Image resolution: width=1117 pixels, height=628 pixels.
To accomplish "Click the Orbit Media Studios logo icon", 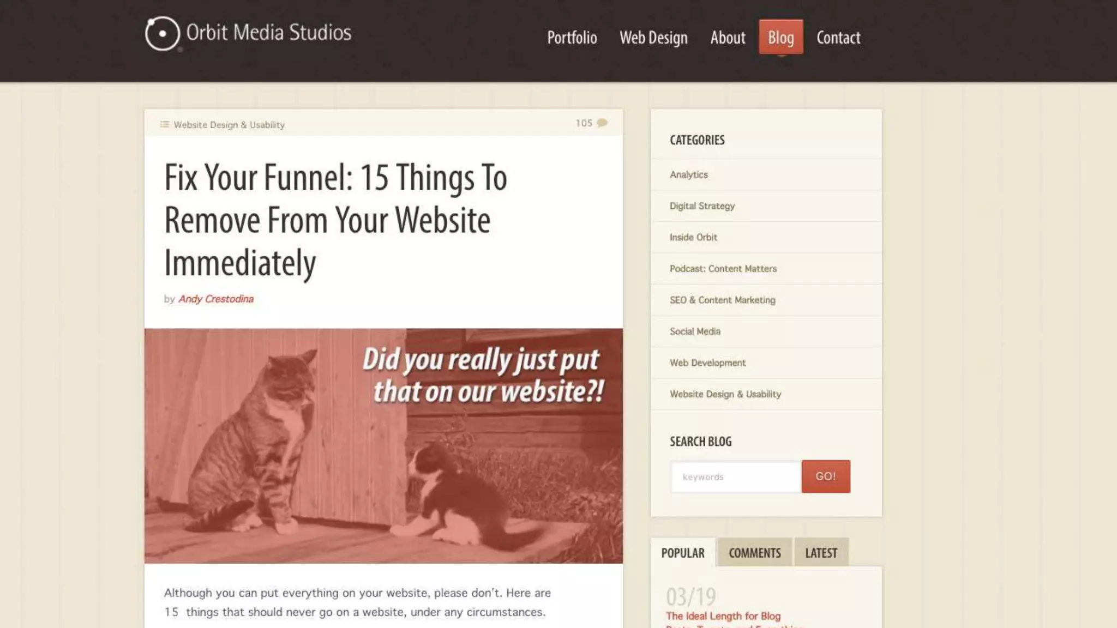I will coord(163,34).
